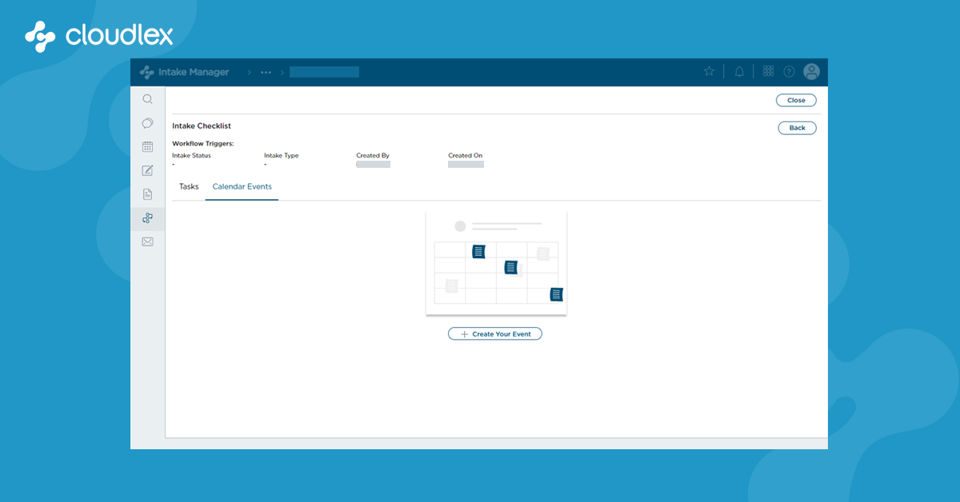960x502 pixels.
Task: Switch to the Calendar Events tab
Action: tap(242, 186)
